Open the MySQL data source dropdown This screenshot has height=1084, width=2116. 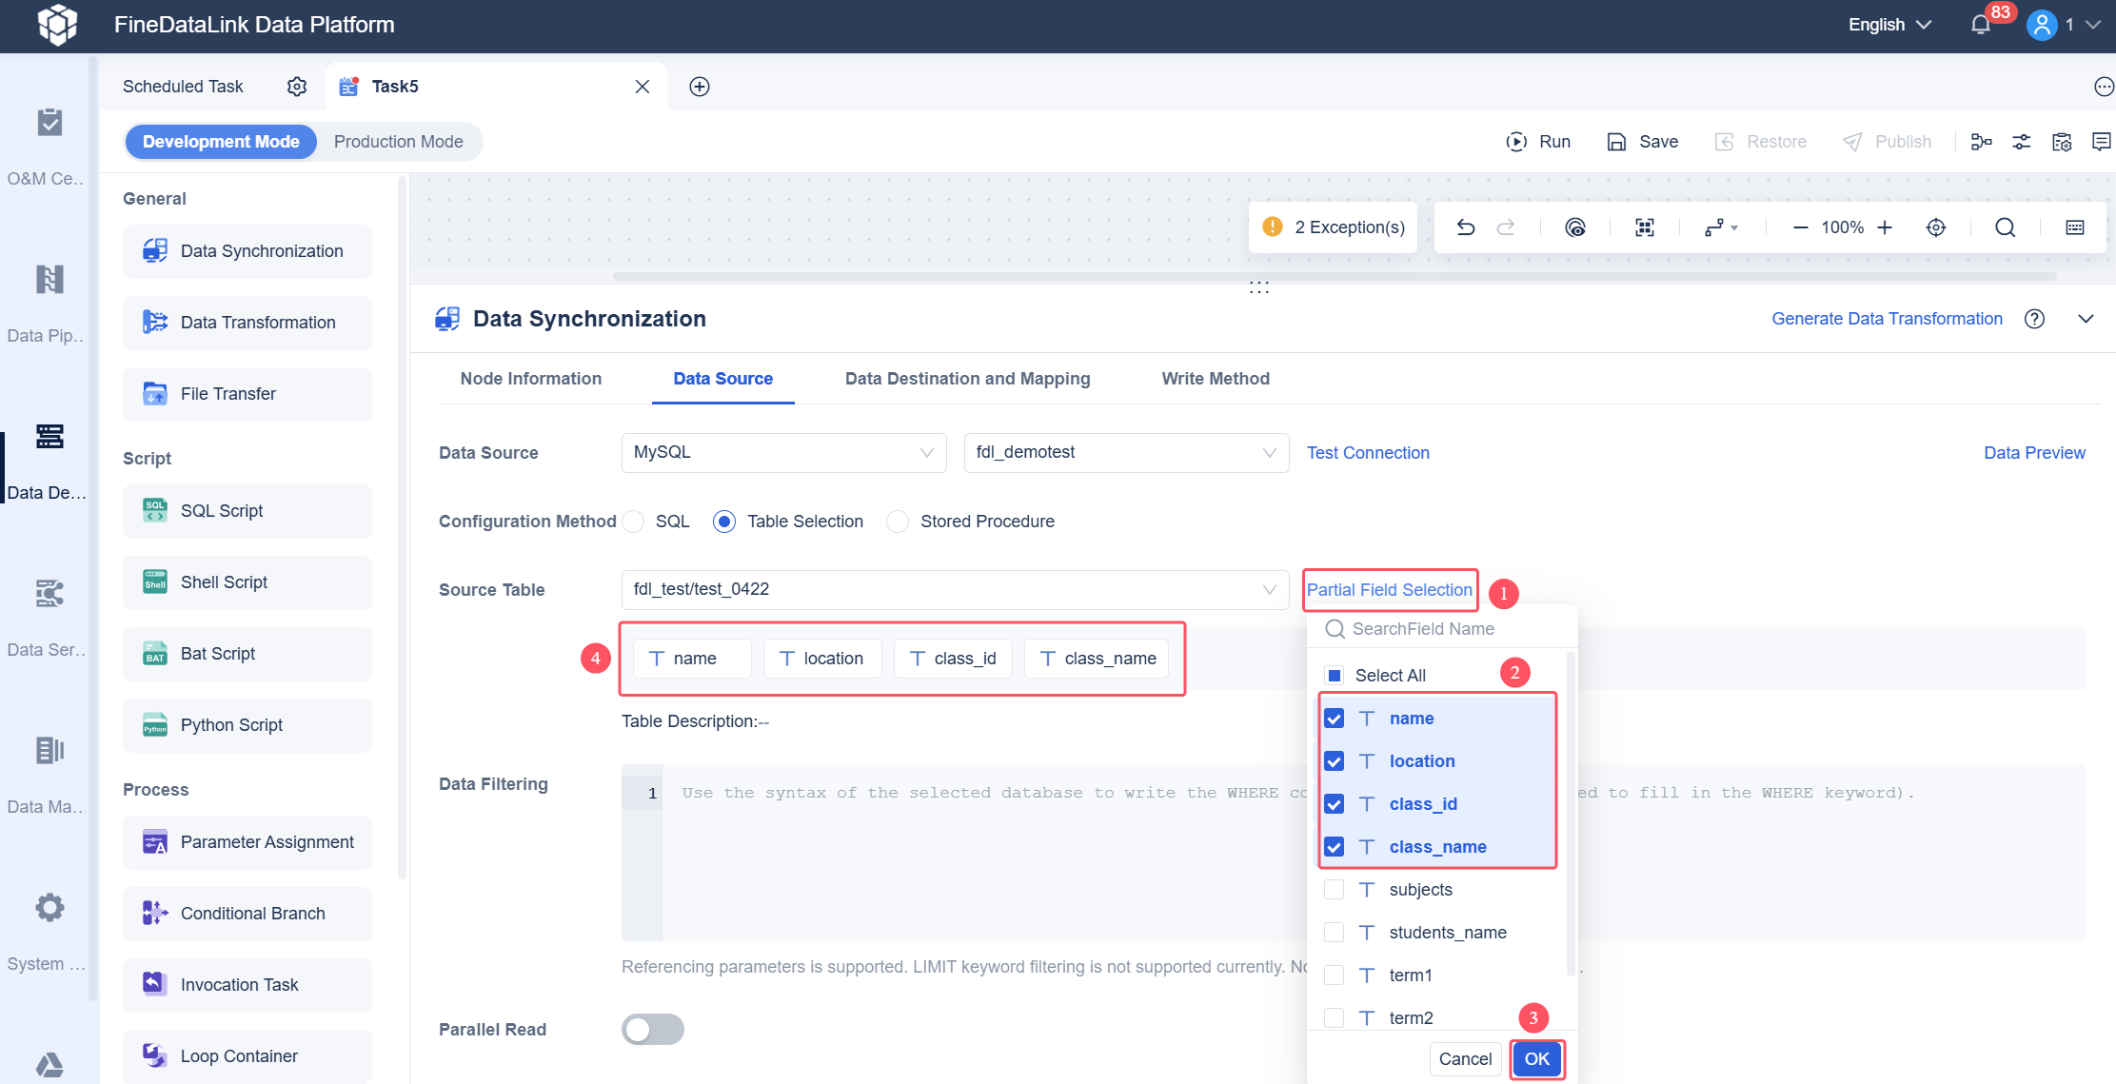784,453
